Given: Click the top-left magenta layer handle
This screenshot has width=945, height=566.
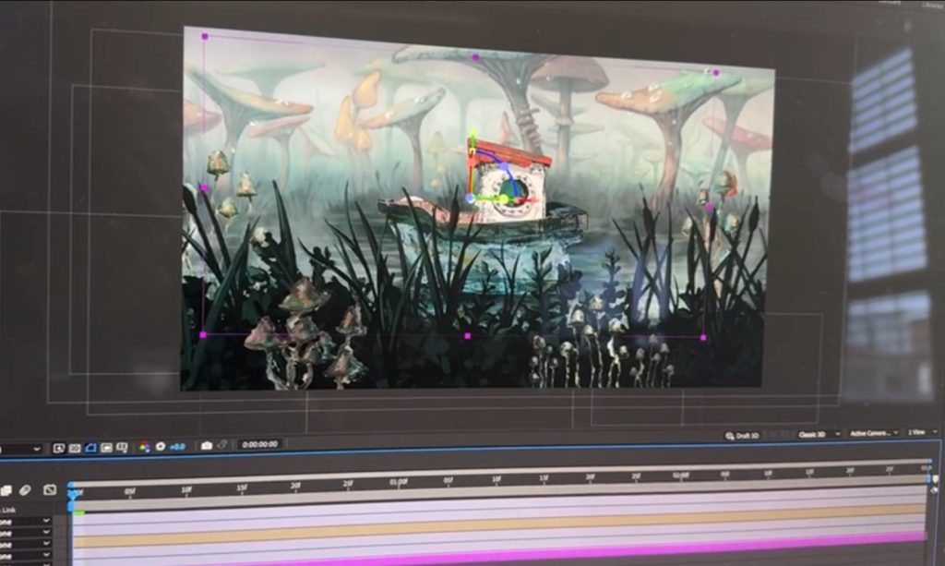Looking at the screenshot, I should click(205, 37).
